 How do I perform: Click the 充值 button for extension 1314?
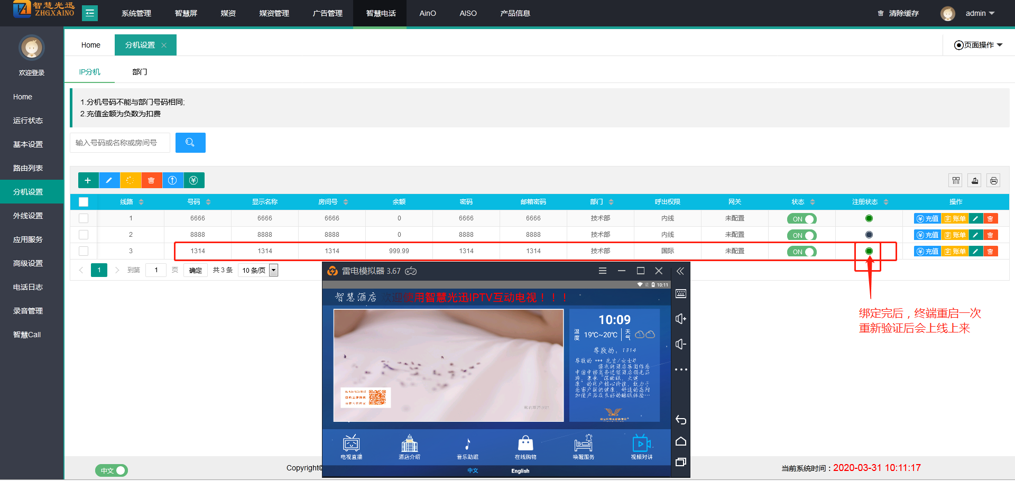point(927,252)
